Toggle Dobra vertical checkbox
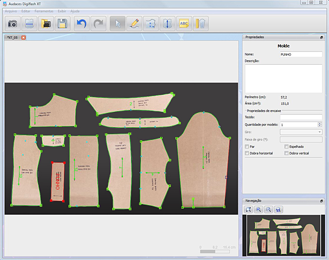 pyautogui.click(x=286, y=153)
